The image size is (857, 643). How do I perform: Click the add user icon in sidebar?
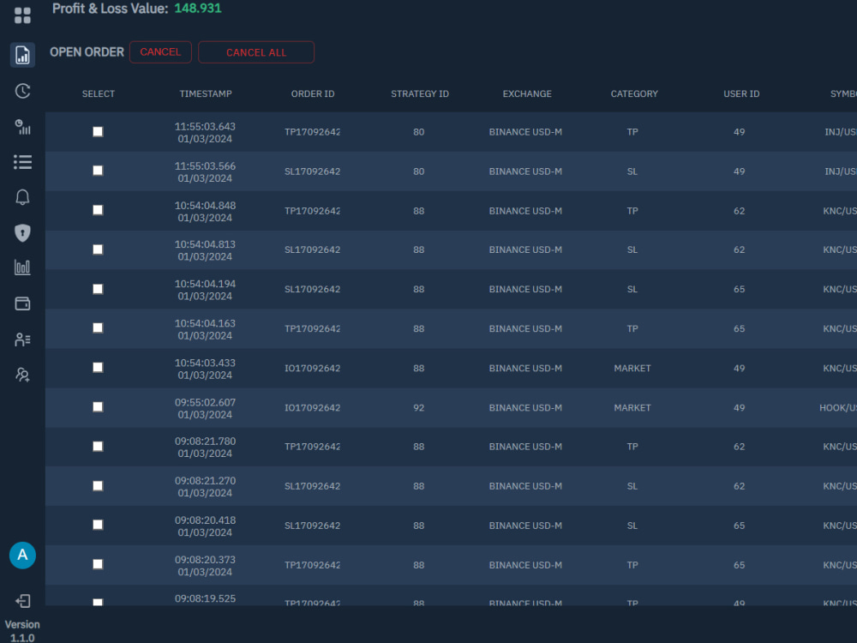[22, 375]
